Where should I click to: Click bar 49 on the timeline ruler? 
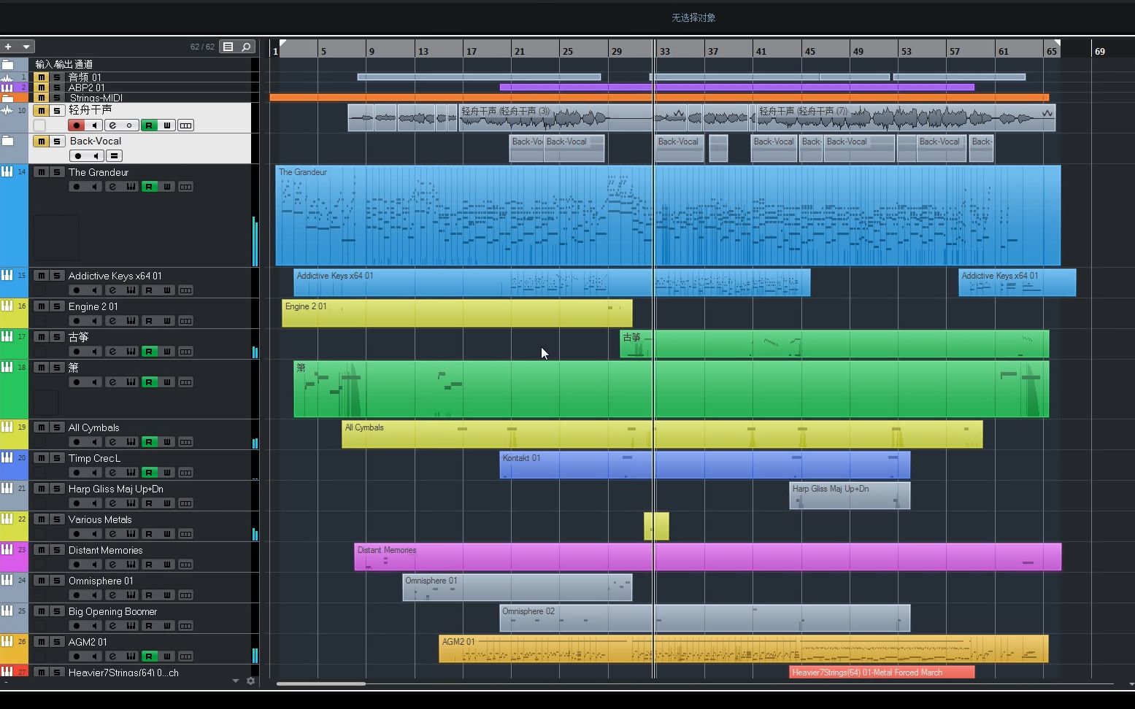tap(858, 51)
